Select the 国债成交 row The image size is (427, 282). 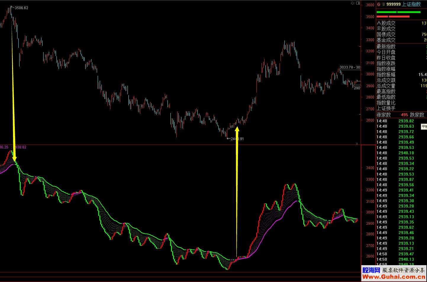click(402, 34)
